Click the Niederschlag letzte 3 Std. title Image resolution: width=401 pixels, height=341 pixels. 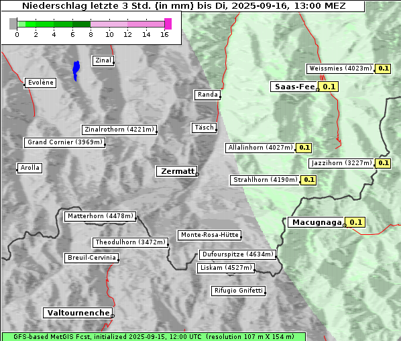coord(184,5)
